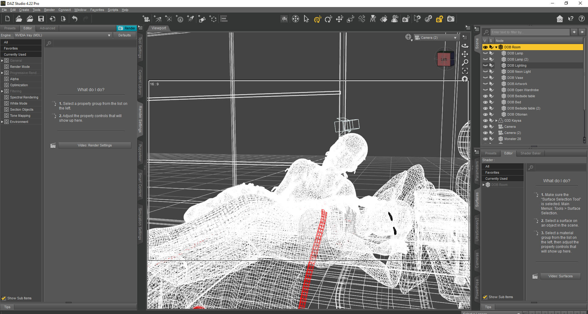The image size is (588, 314).
Task: Switch to Shader Baker tab
Action: tap(530, 153)
